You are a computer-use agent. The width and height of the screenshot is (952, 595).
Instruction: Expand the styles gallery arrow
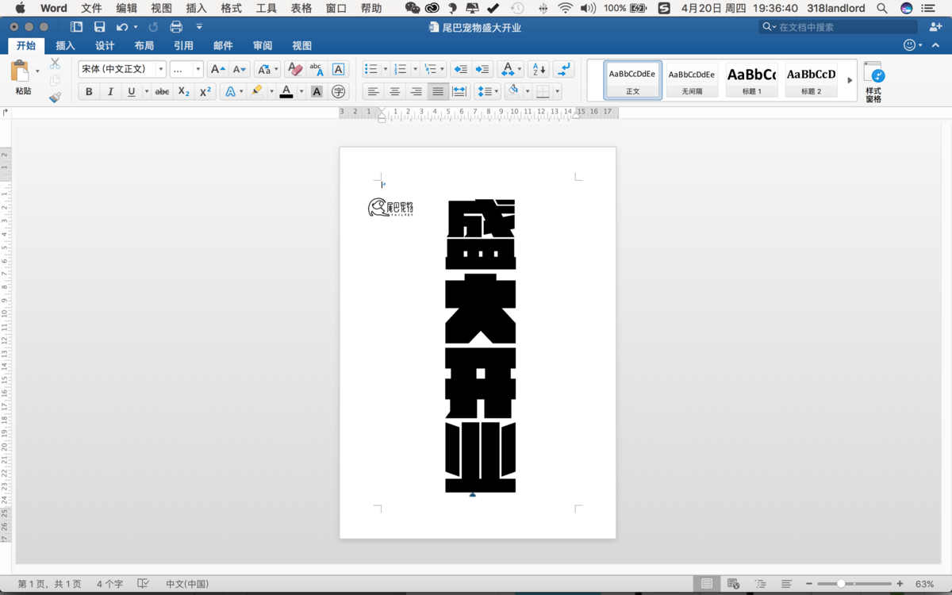tap(849, 80)
